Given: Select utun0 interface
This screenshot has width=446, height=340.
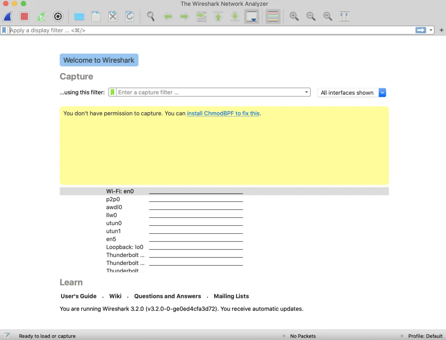Looking at the screenshot, I should [x=224, y=223].
